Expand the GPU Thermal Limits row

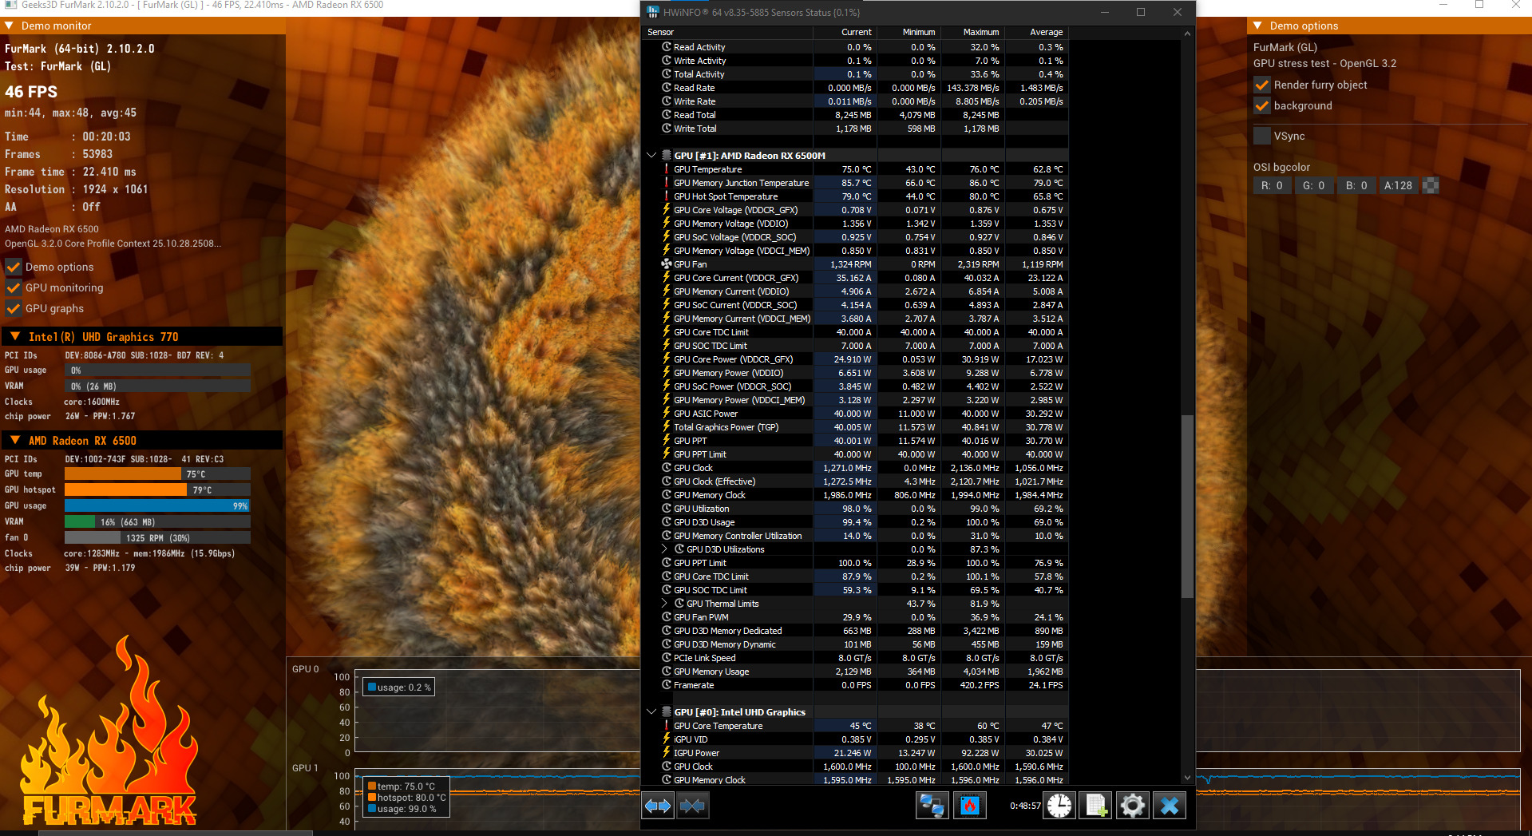click(x=664, y=604)
